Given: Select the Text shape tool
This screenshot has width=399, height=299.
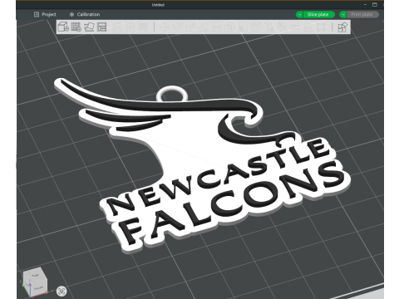Looking at the screenshot, I should tap(269, 27).
